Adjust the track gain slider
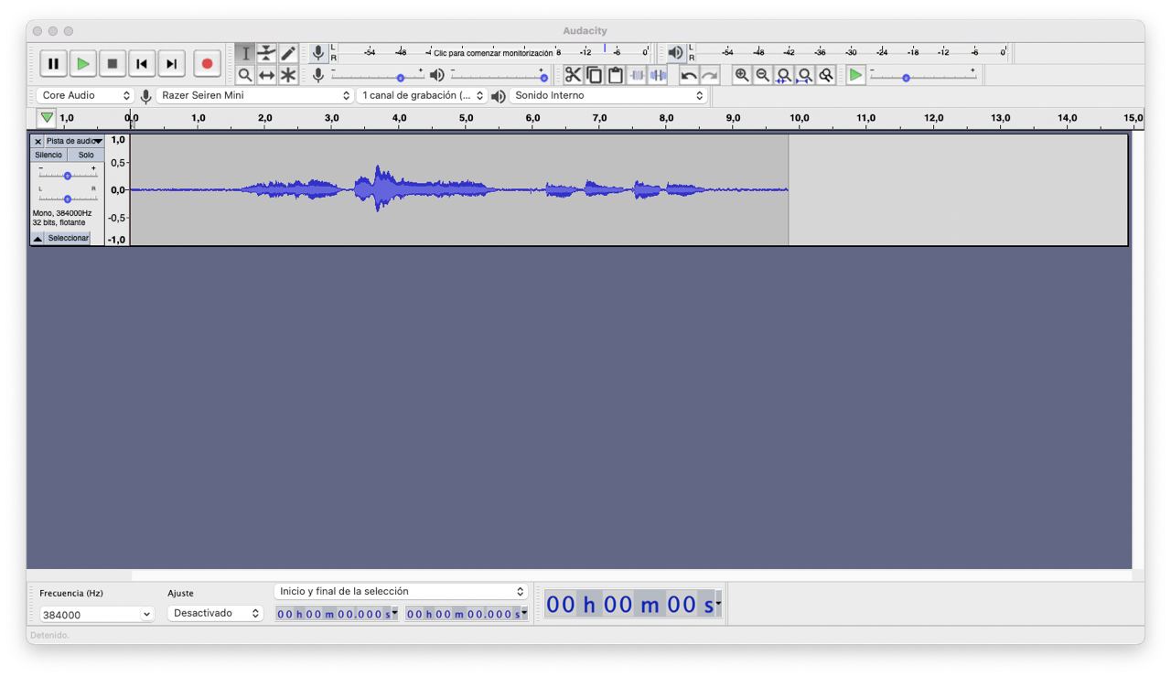The image size is (1171, 677). [67, 176]
